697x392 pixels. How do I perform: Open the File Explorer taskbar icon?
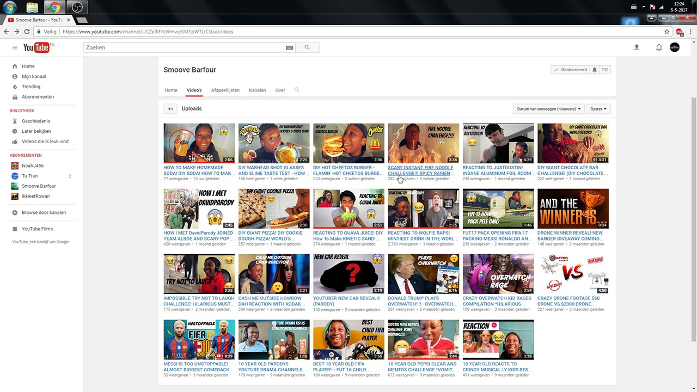coord(32,7)
